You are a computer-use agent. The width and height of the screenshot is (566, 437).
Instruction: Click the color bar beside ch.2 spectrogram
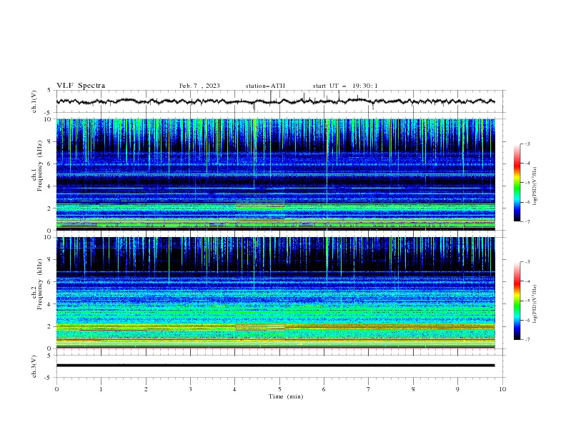click(x=517, y=301)
